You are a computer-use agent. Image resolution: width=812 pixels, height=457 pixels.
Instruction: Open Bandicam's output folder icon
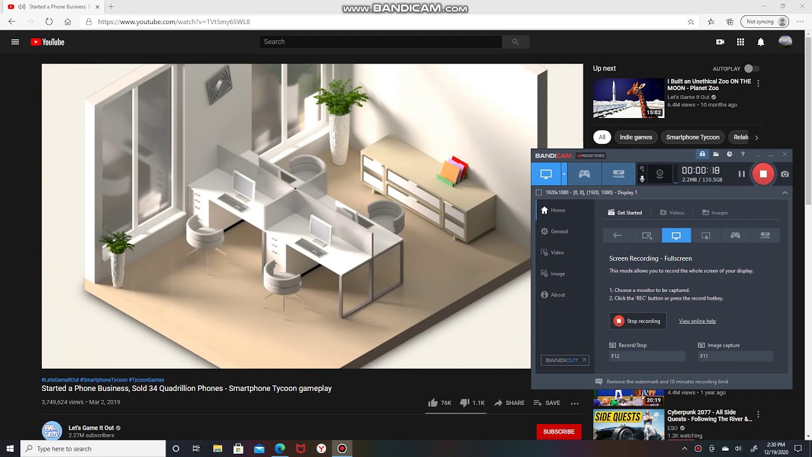pyautogui.click(x=716, y=154)
